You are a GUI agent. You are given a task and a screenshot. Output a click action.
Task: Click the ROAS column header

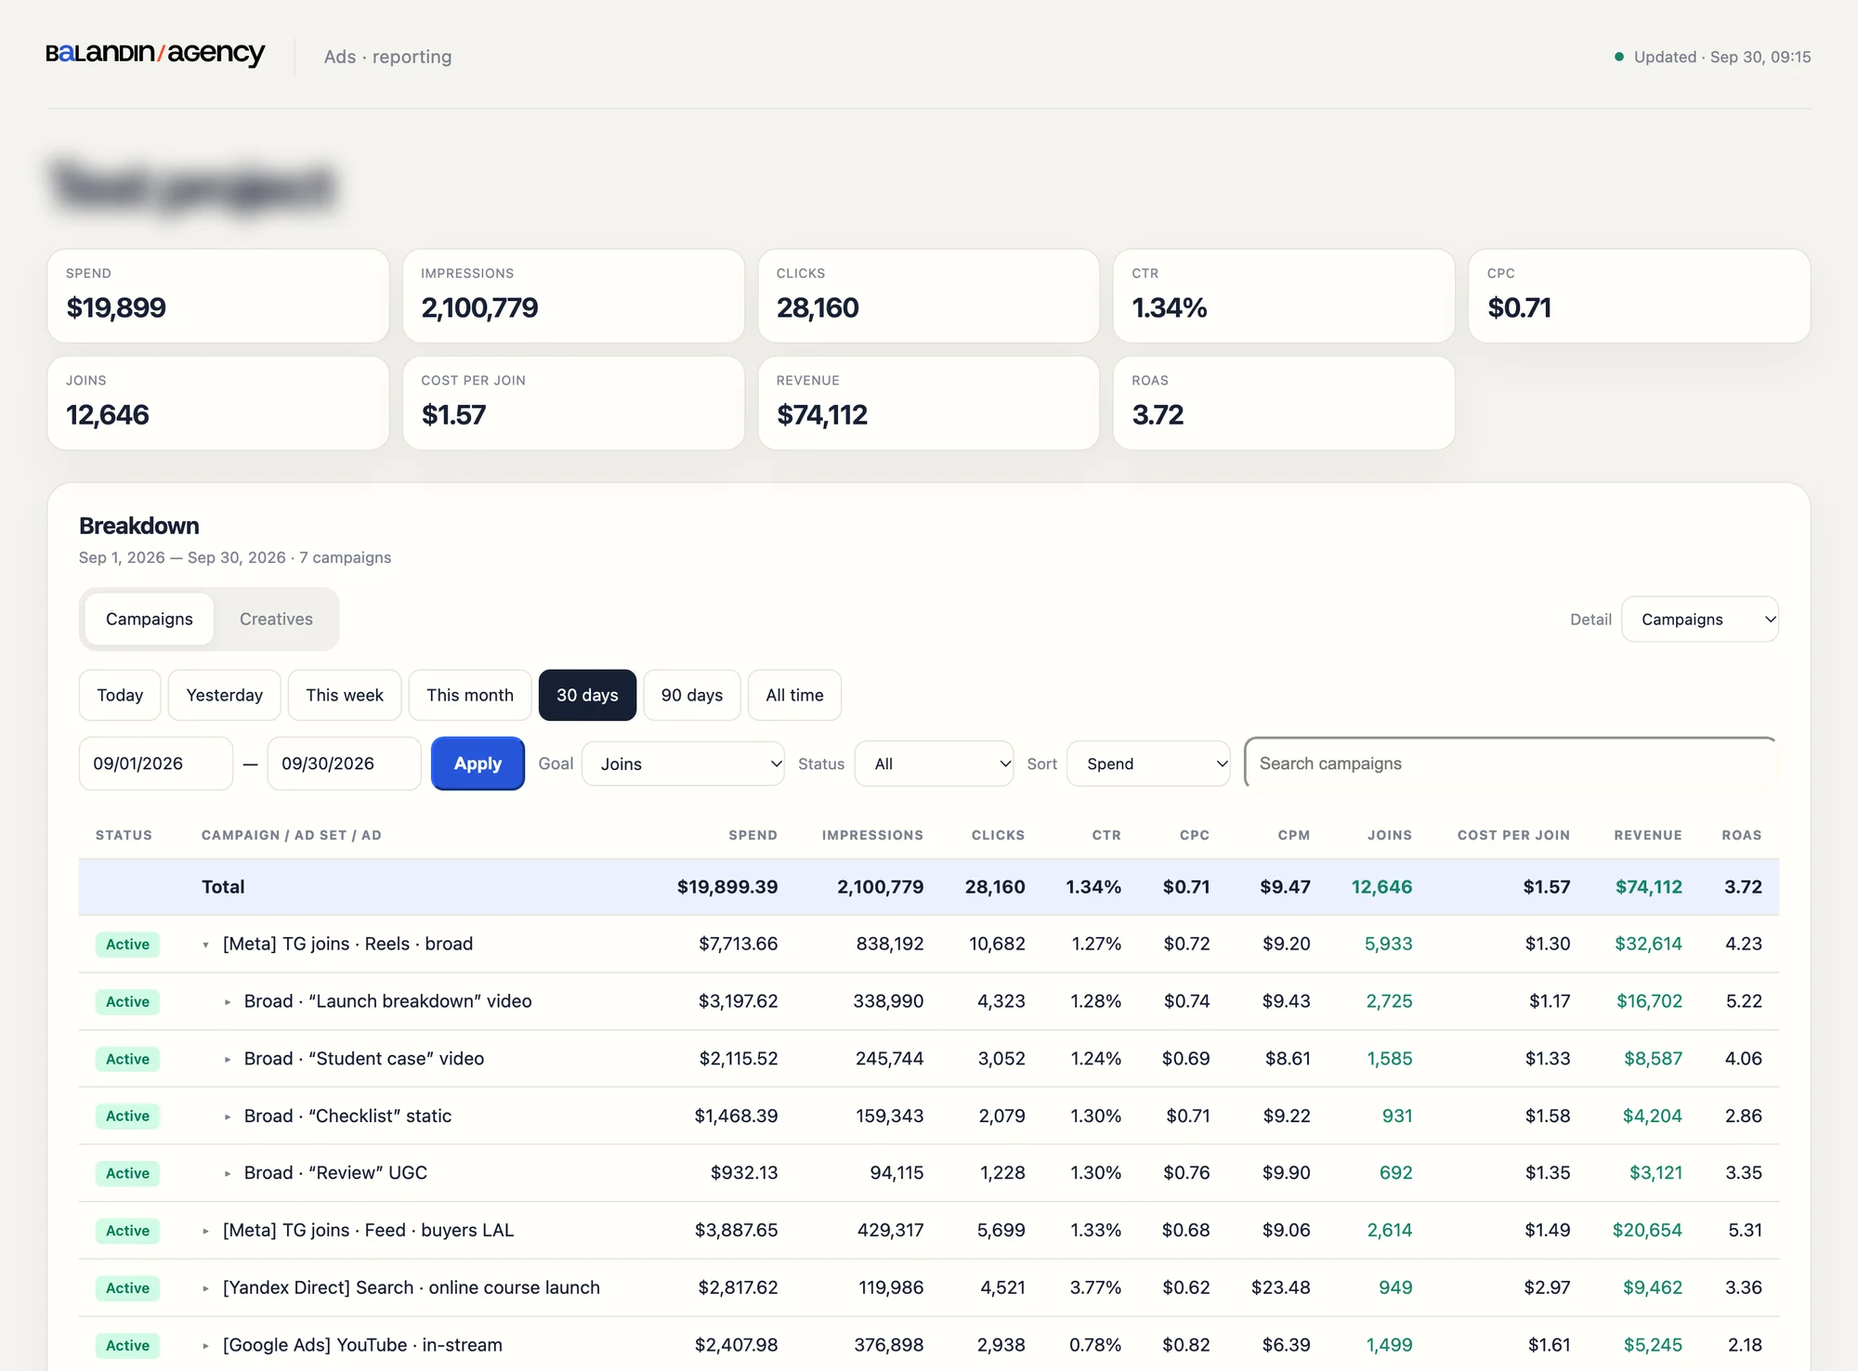[1742, 835]
